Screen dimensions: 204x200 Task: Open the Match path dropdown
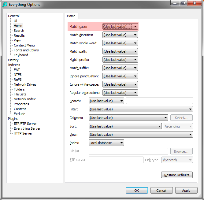[x=120, y=51]
